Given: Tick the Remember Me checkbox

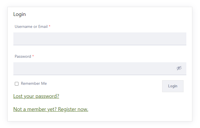Looking at the screenshot, I should pyautogui.click(x=17, y=84).
